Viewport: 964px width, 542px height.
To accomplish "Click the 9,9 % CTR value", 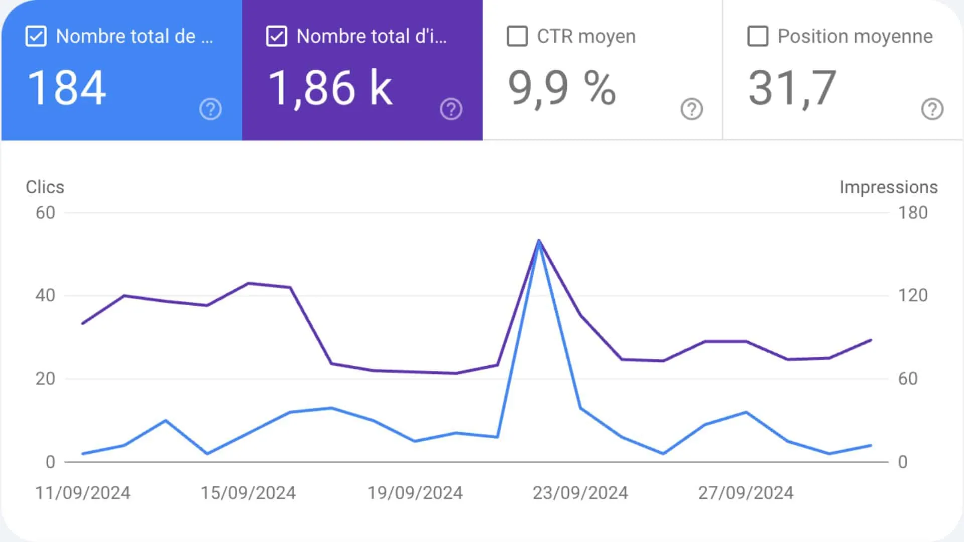I will 561,88.
